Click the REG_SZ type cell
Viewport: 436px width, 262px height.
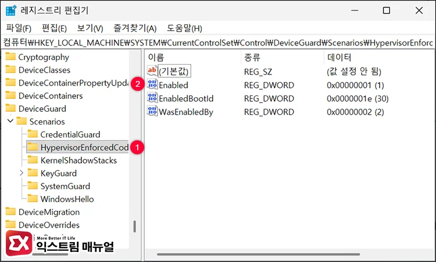click(258, 72)
